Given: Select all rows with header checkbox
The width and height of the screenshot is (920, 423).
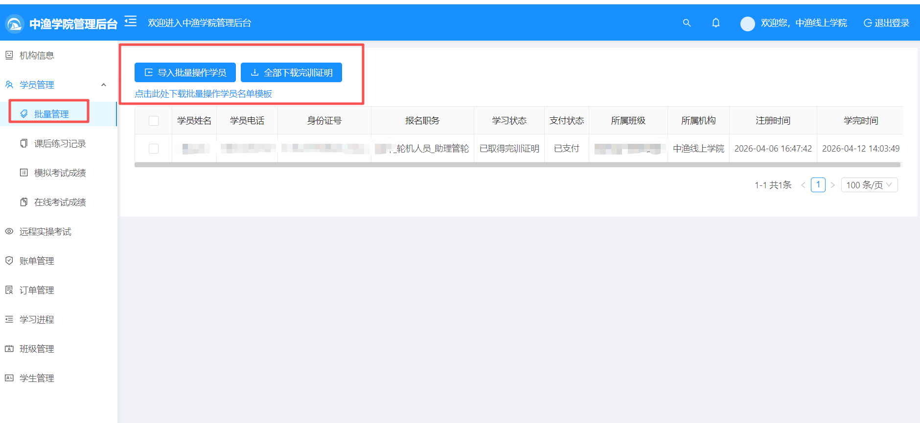Looking at the screenshot, I should tap(154, 121).
